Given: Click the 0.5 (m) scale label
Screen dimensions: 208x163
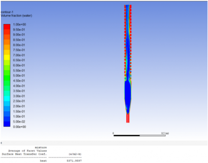Looking at the screenshot, I should tap(165, 133).
